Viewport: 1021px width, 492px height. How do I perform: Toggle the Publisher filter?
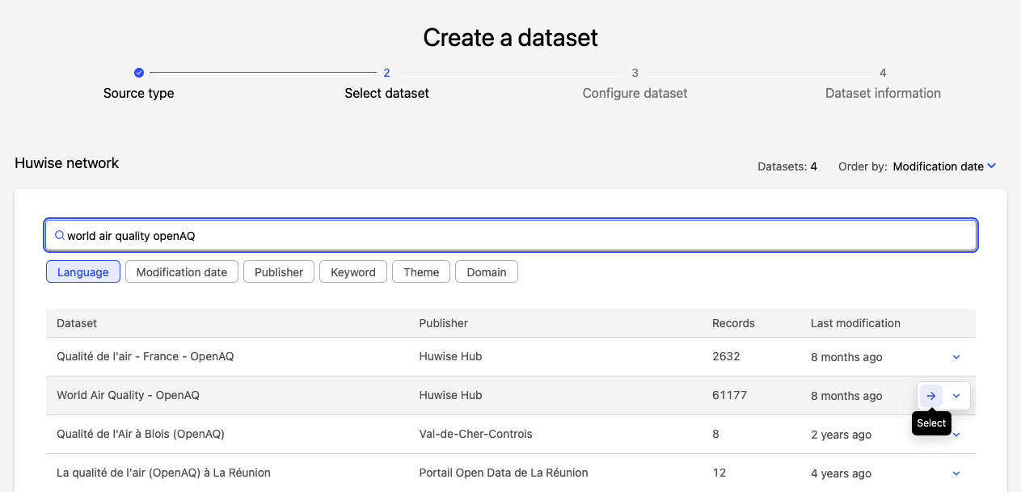[279, 272]
